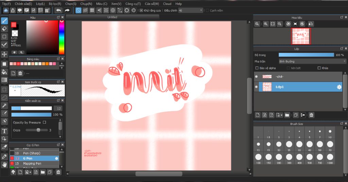Choose the Text tool
This screenshot has height=182, width=348.
4,131
